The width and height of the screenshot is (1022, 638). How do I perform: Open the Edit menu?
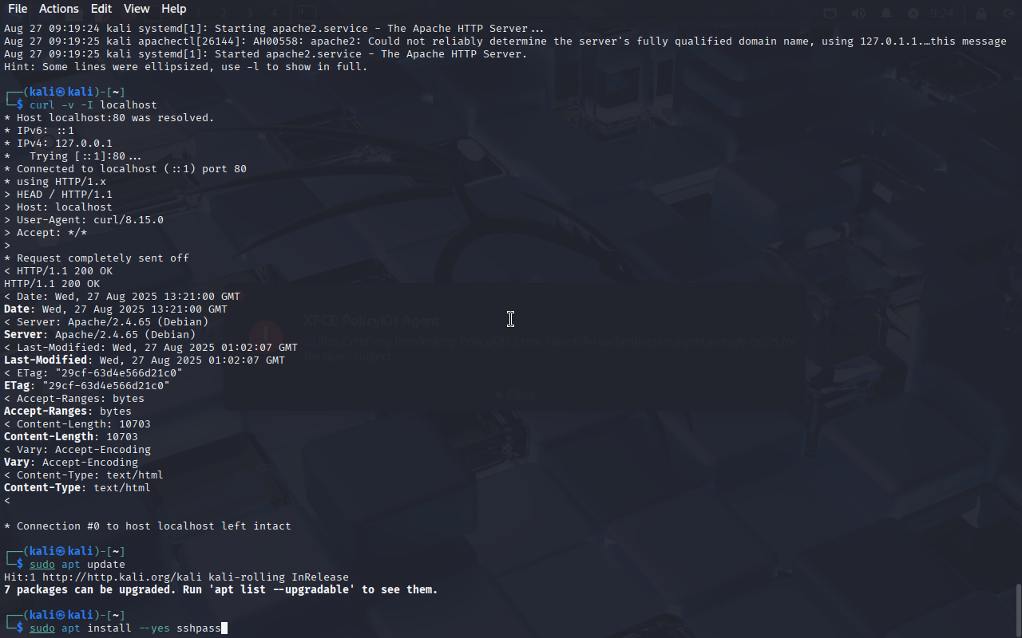pyautogui.click(x=101, y=9)
